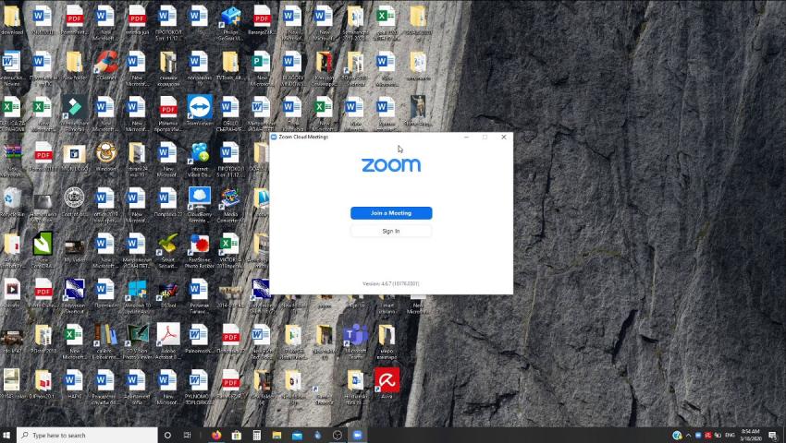This screenshot has width=786, height=443.
Task: Select the Internet Video Downloader shortcut
Action: coord(200,159)
